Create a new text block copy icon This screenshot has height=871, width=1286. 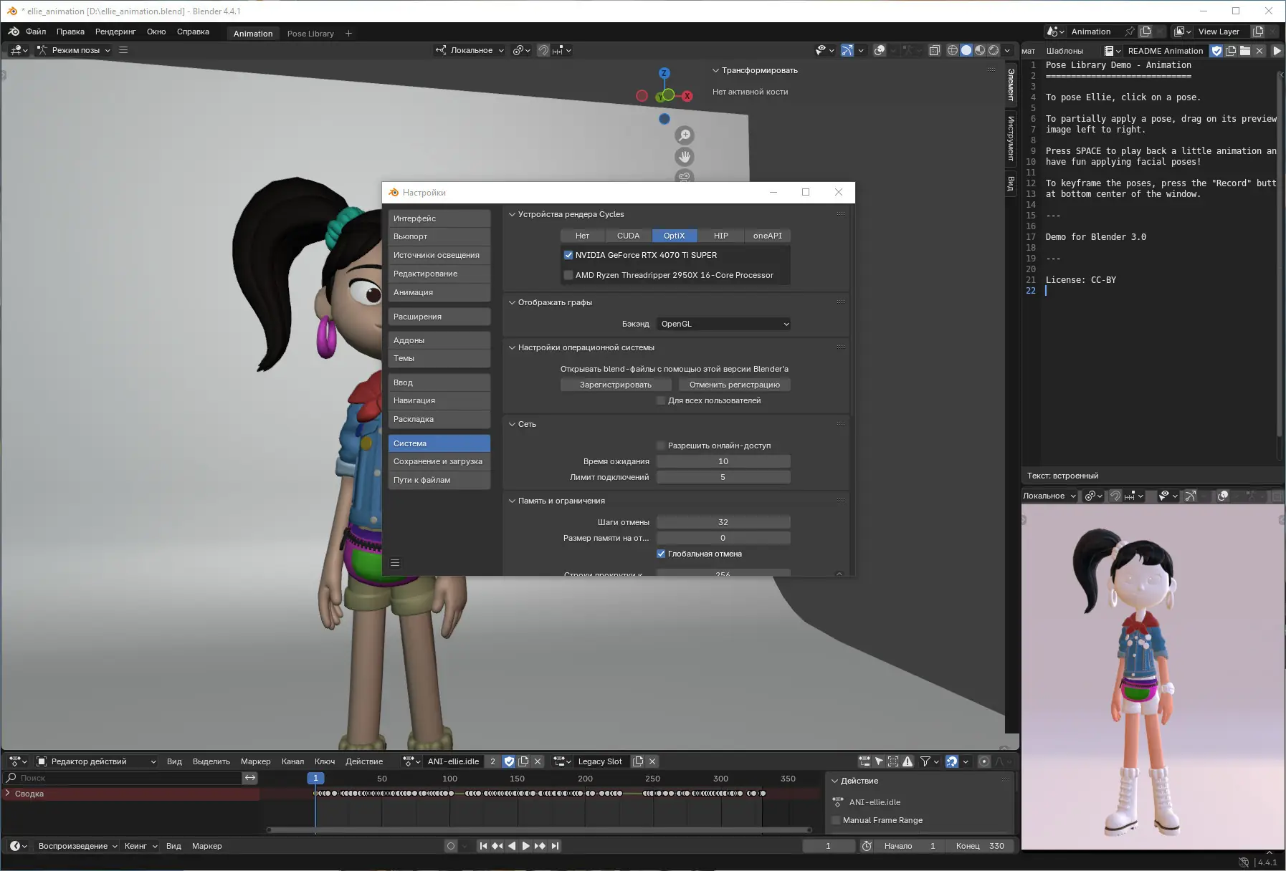1231,51
